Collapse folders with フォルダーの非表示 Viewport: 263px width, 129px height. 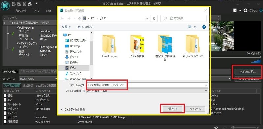73,110
